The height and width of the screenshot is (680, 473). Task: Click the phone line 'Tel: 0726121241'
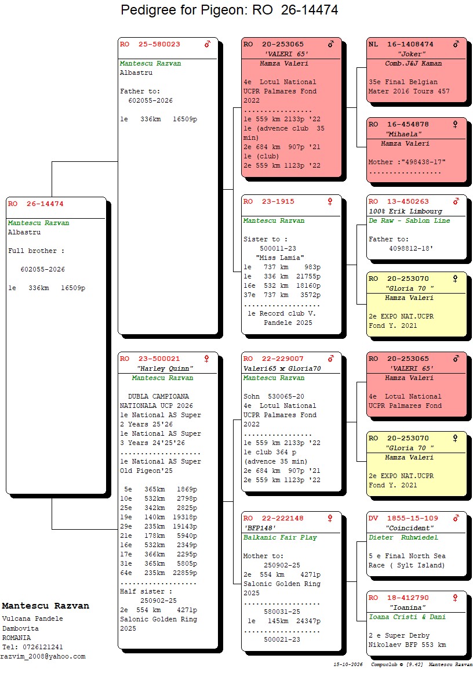(x=32, y=647)
